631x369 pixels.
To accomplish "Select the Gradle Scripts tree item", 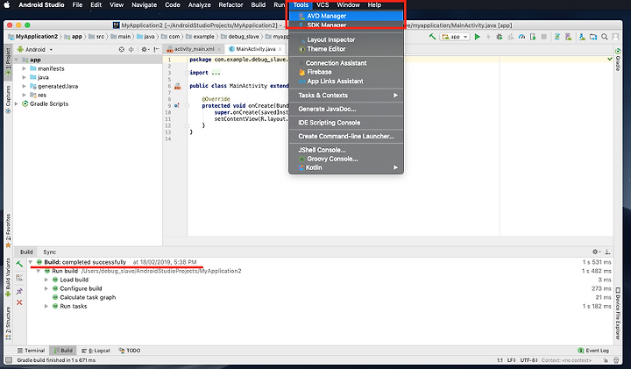I will click(x=49, y=103).
